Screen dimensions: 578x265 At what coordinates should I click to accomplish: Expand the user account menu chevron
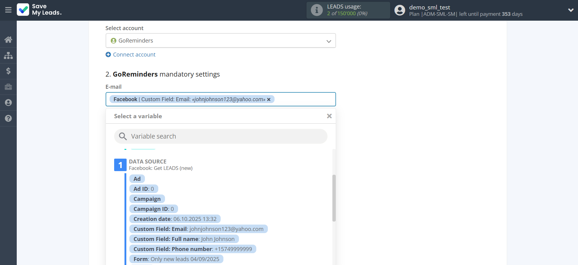point(571,10)
